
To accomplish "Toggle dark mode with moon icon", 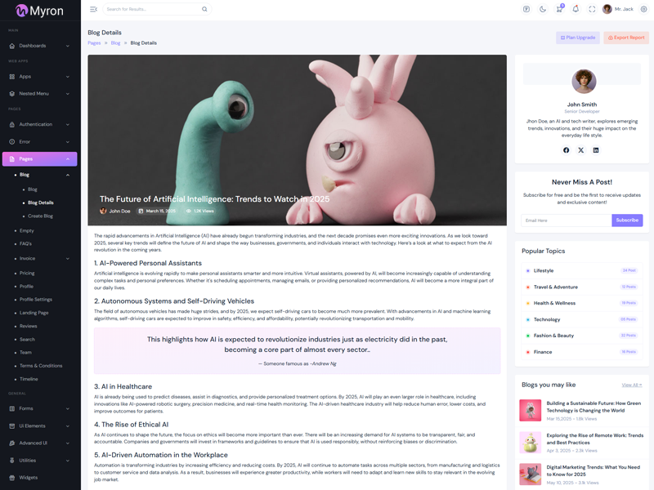I will tap(543, 9).
